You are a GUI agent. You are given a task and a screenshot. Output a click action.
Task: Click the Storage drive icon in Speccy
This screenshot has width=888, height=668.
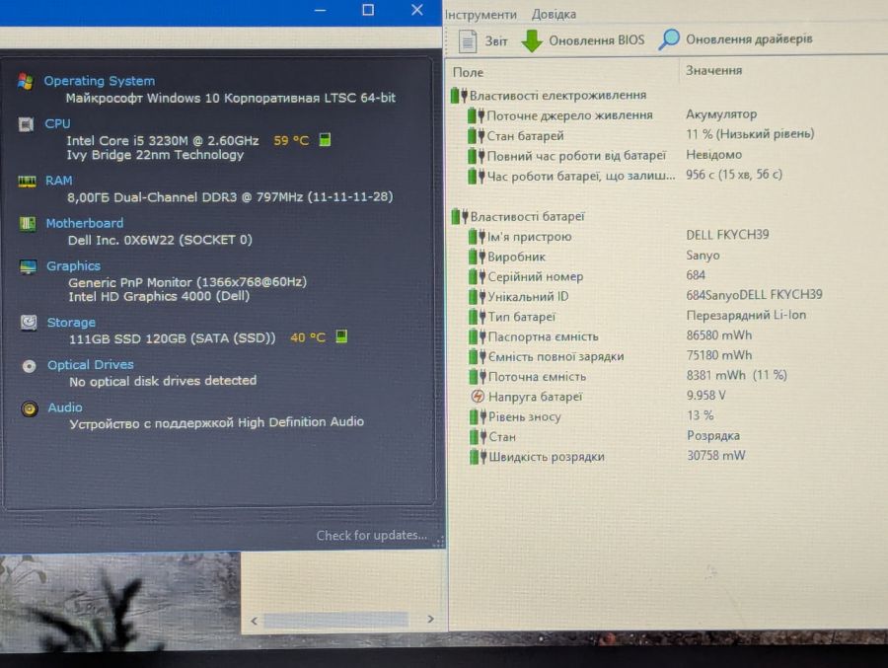coord(29,323)
